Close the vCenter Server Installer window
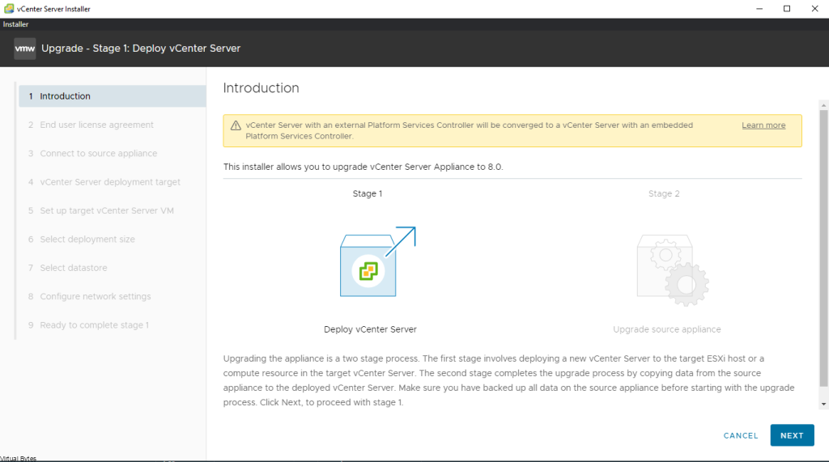 click(814, 8)
